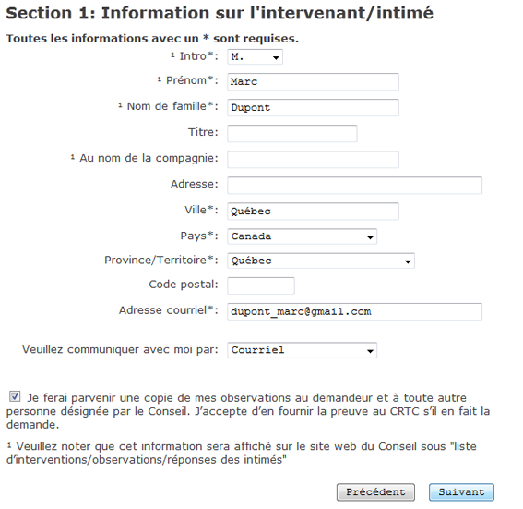
Task: Click the 'Veuillez communiquer avec moi par' label
Action: 120,349
